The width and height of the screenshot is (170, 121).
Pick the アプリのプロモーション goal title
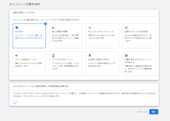point(62,59)
